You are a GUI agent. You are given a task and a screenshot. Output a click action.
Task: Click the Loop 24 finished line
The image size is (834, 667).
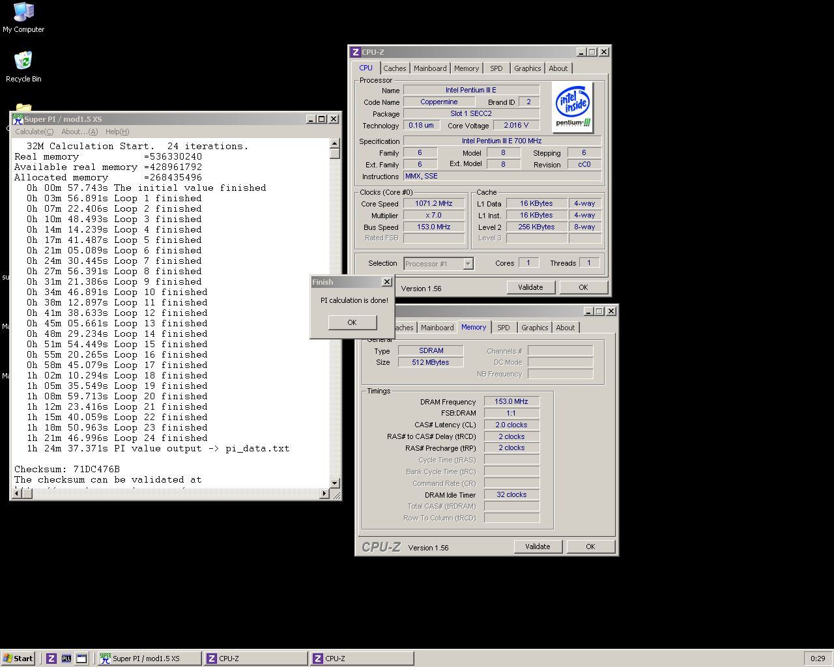coord(117,438)
